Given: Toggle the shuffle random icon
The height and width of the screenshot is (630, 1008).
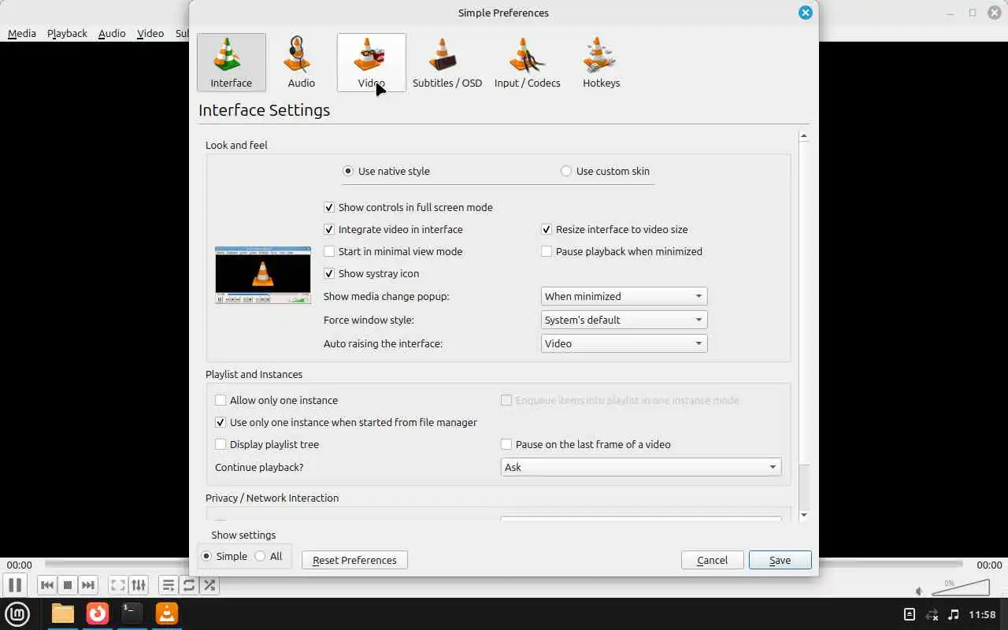Looking at the screenshot, I should coord(209,585).
